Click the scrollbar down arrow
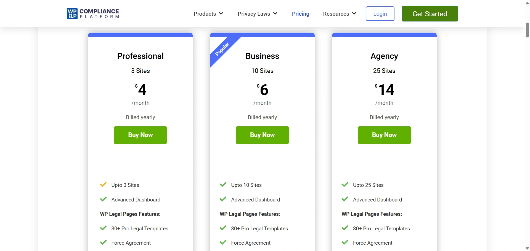This screenshot has width=530, height=251. pyautogui.click(x=527, y=248)
